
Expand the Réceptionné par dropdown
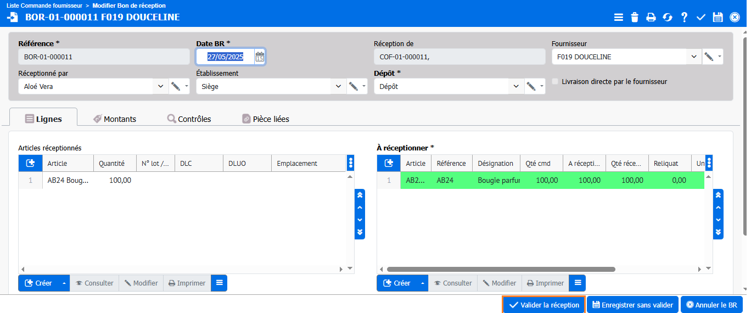[x=160, y=86]
